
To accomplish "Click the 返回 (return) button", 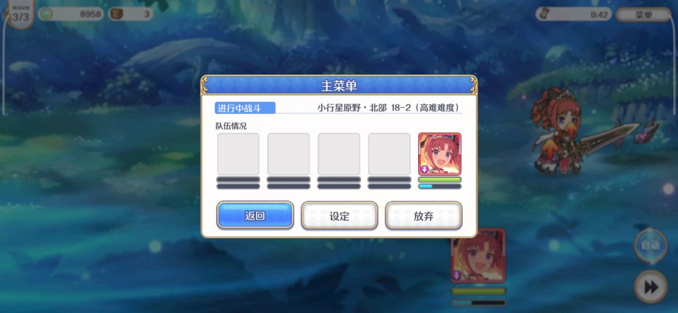I will (x=255, y=215).
